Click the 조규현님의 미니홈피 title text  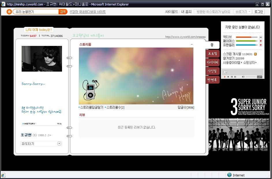(x=88, y=36)
